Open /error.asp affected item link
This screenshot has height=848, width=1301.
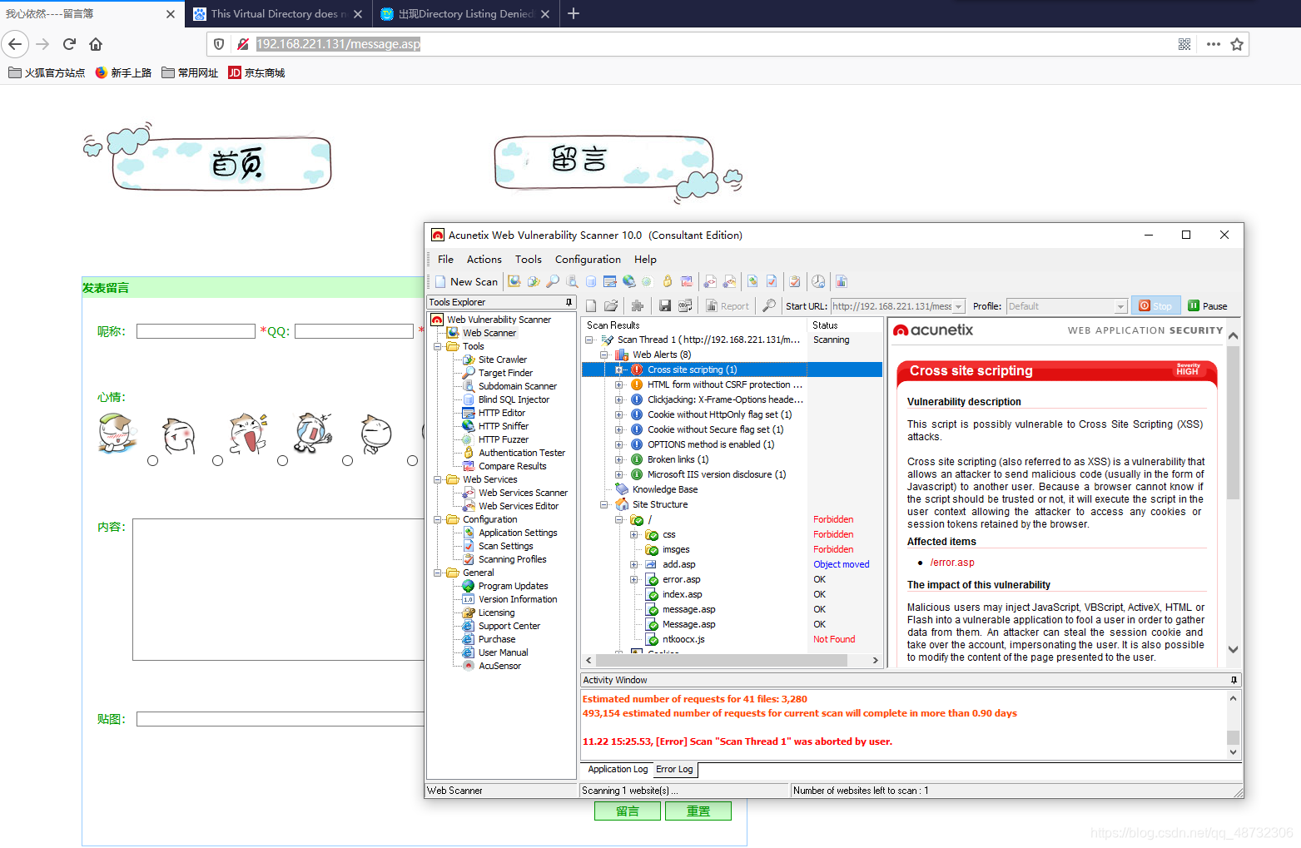(x=952, y=563)
